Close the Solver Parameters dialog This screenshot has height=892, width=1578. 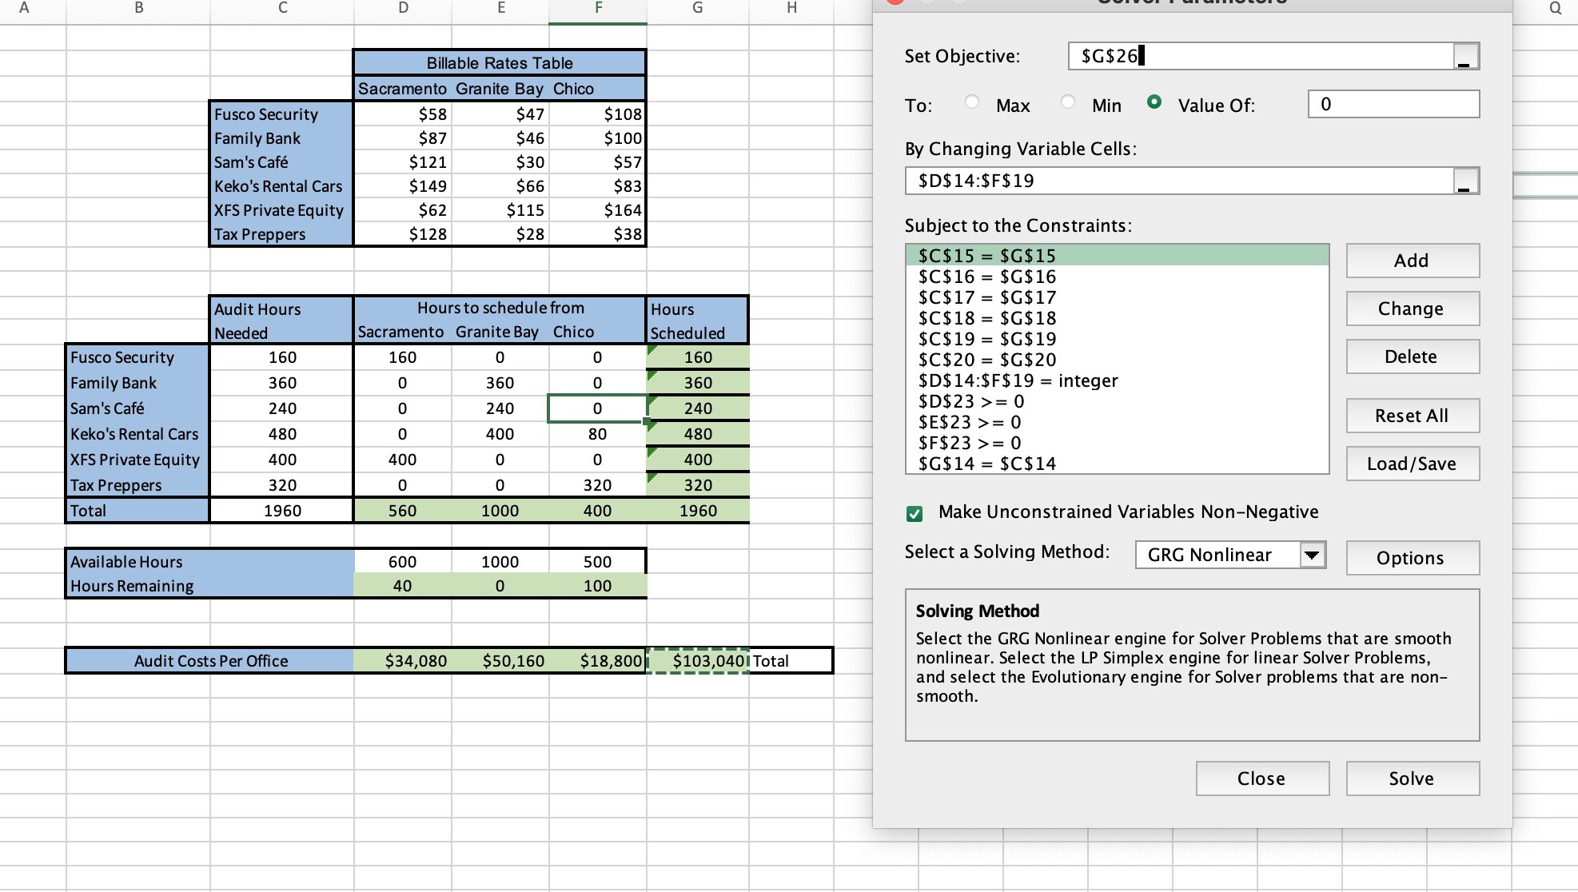pos(1261,779)
